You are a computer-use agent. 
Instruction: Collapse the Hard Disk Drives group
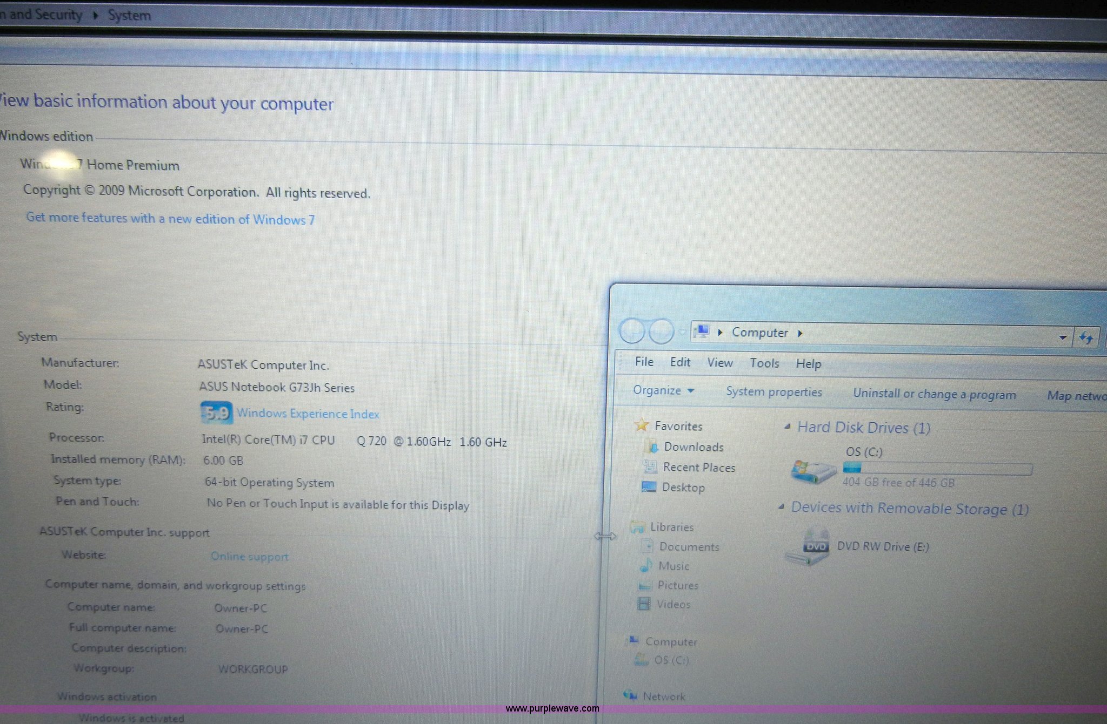pyautogui.click(x=788, y=427)
